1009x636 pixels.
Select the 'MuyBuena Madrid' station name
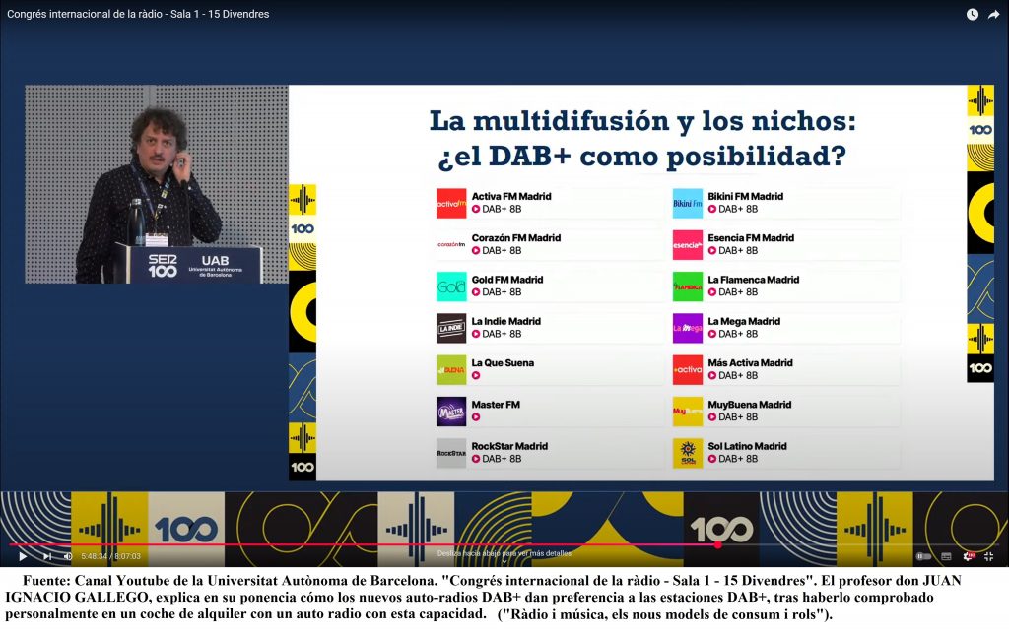click(x=750, y=405)
